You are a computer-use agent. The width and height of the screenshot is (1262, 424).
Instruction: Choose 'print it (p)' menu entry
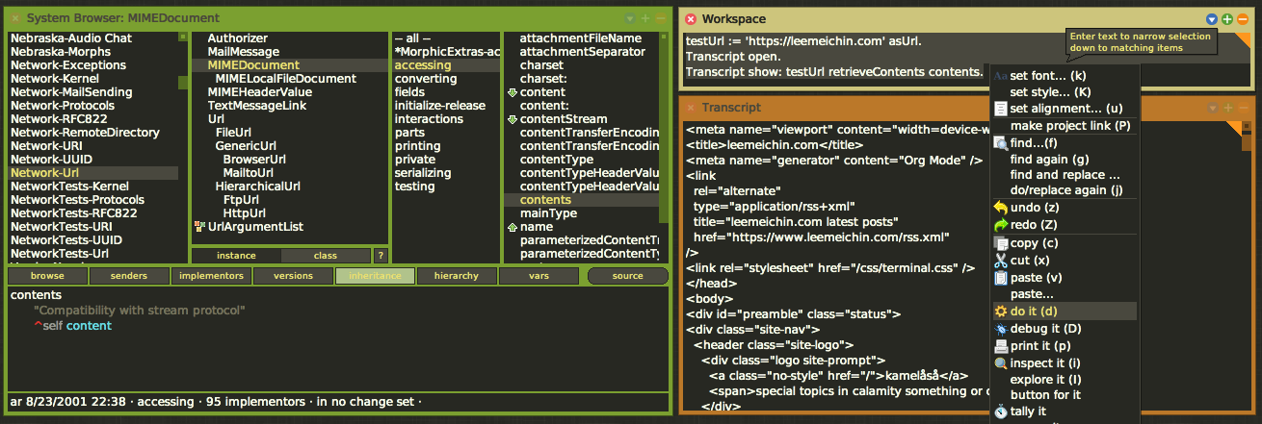pos(1065,346)
